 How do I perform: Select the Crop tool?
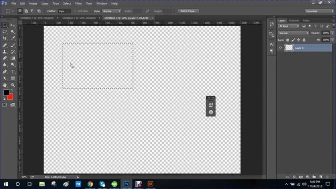tap(5, 38)
